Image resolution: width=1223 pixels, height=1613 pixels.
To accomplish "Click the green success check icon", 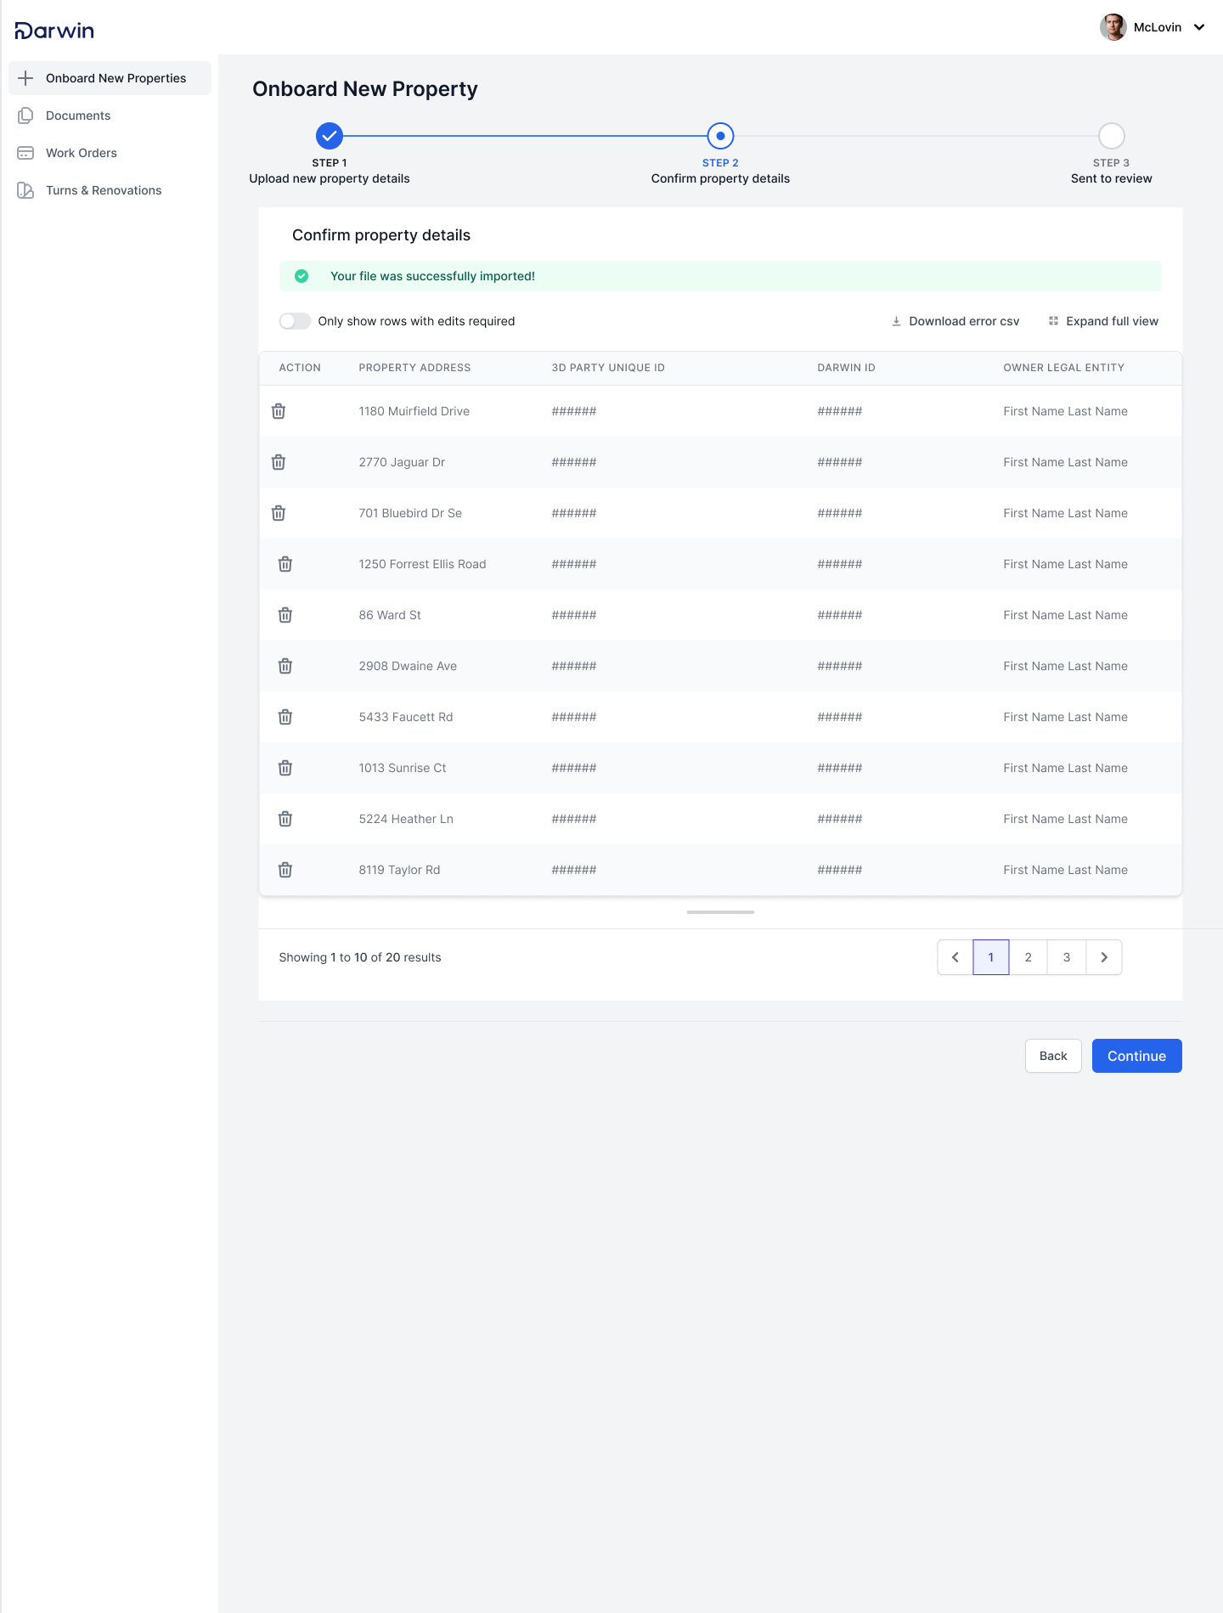I will [302, 276].
